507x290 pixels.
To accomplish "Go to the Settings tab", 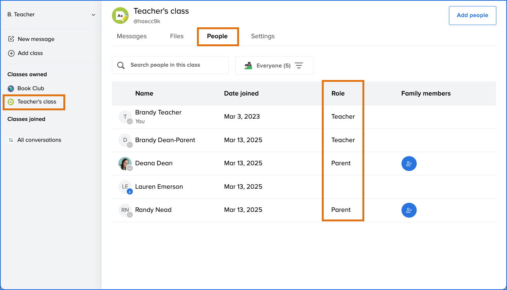I will (263, 36).
